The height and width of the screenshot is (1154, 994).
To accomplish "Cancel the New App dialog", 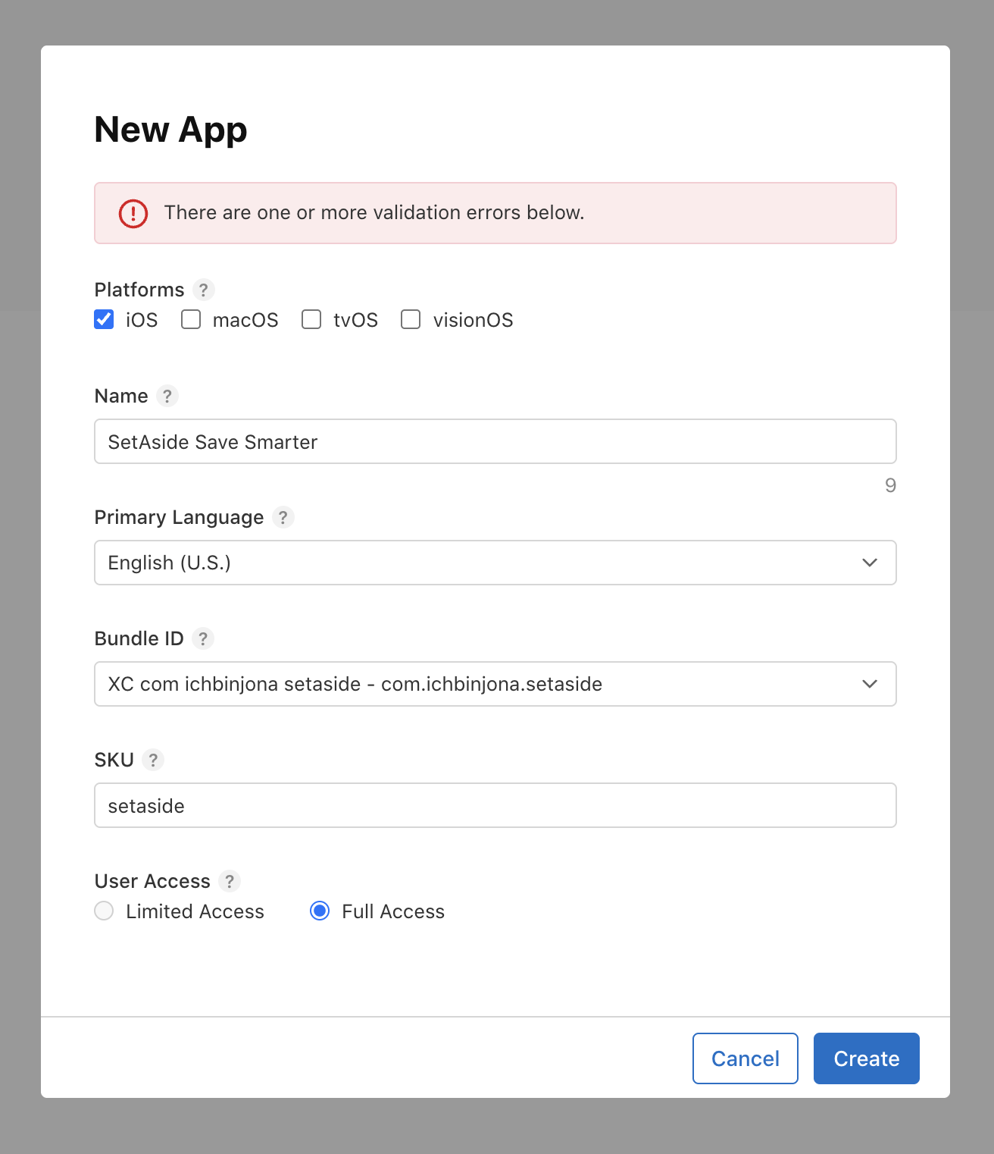I will click(x=745, y=1058).
